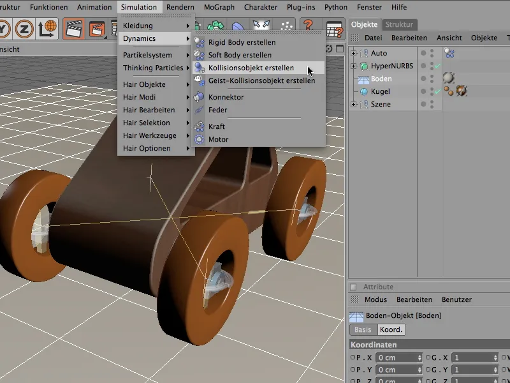Render the active view with clapperboard icon
The height and width of the screenshot is (383, 510).
tap(75, 29)
